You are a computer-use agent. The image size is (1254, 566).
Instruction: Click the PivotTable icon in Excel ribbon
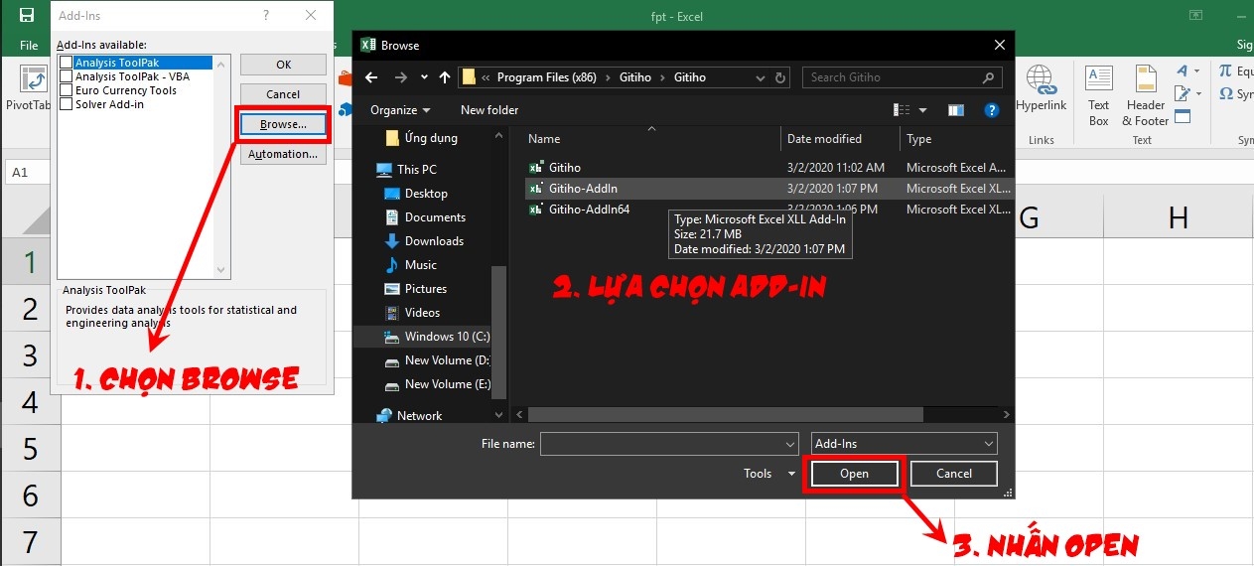33,79
